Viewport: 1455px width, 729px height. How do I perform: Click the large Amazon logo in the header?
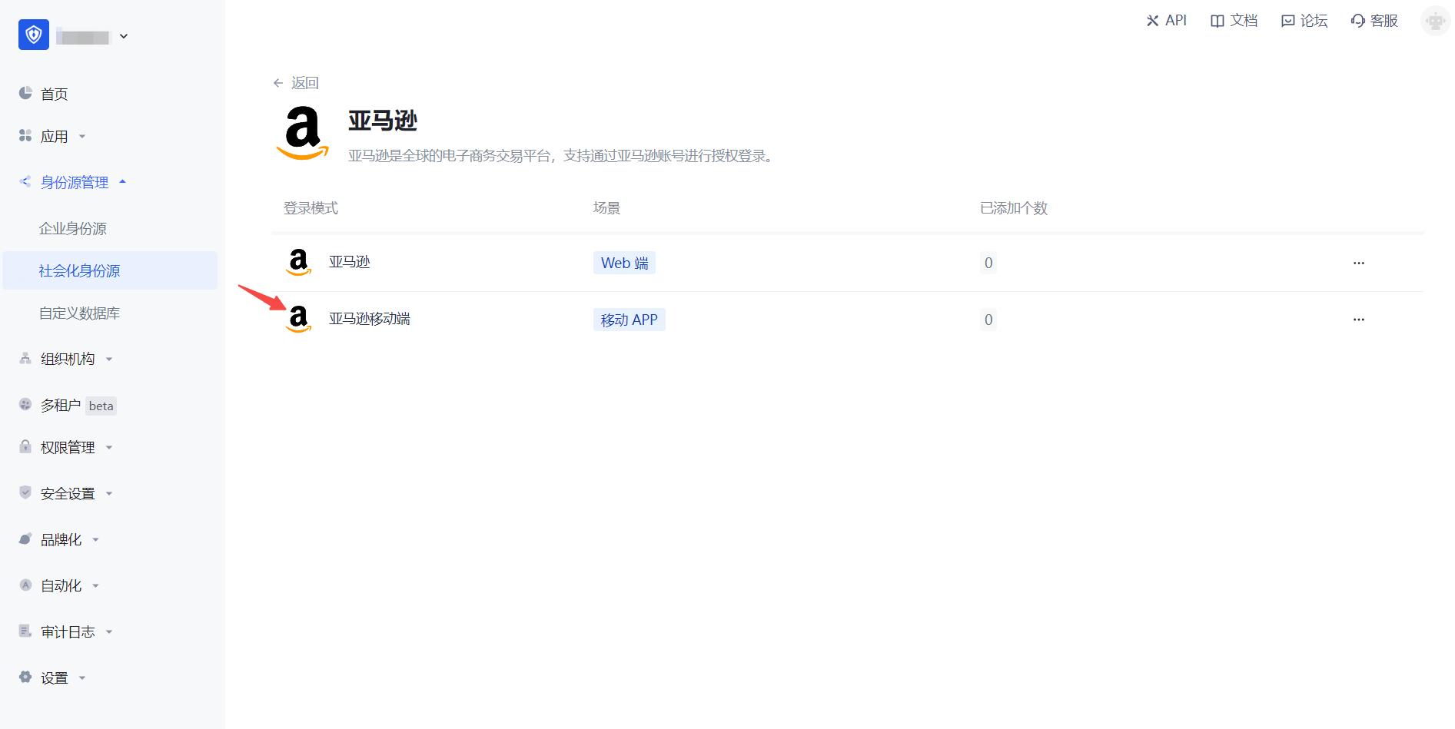303,133
